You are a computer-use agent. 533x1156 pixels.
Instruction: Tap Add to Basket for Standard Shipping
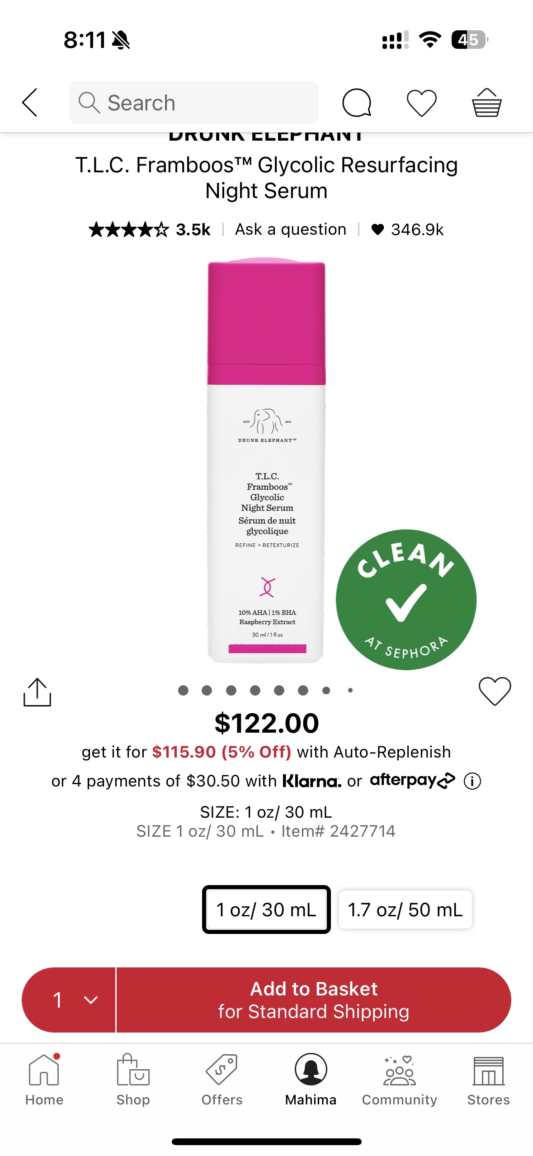click(x=314, y=1000)
